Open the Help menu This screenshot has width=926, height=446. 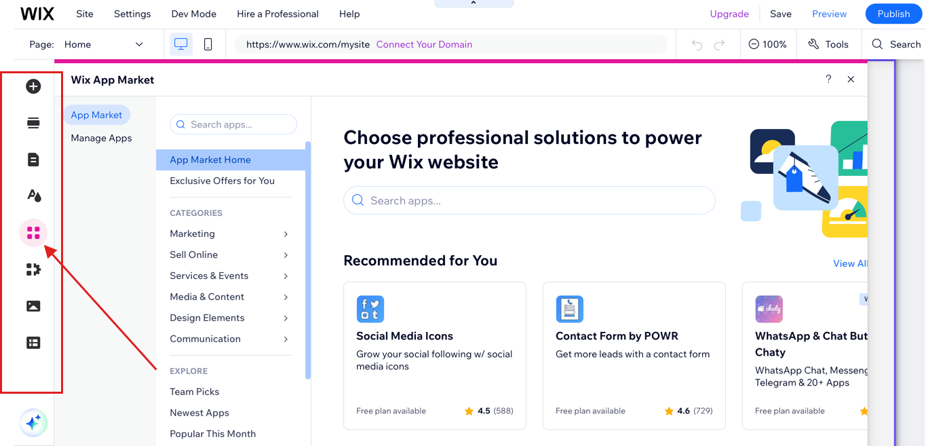(x=349, y=14)
